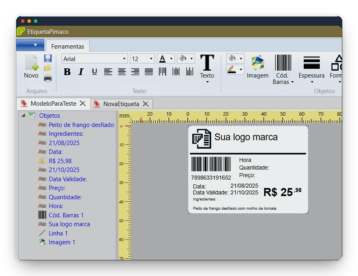
Task: Select 'Quantidade:' in object tree
Action: pos(65,197)
